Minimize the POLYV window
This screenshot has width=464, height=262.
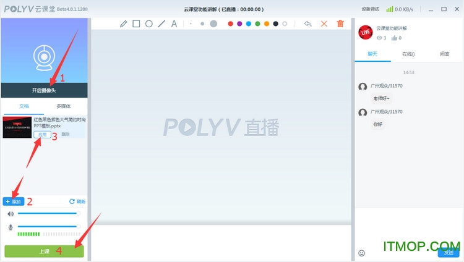click(431, 9)
